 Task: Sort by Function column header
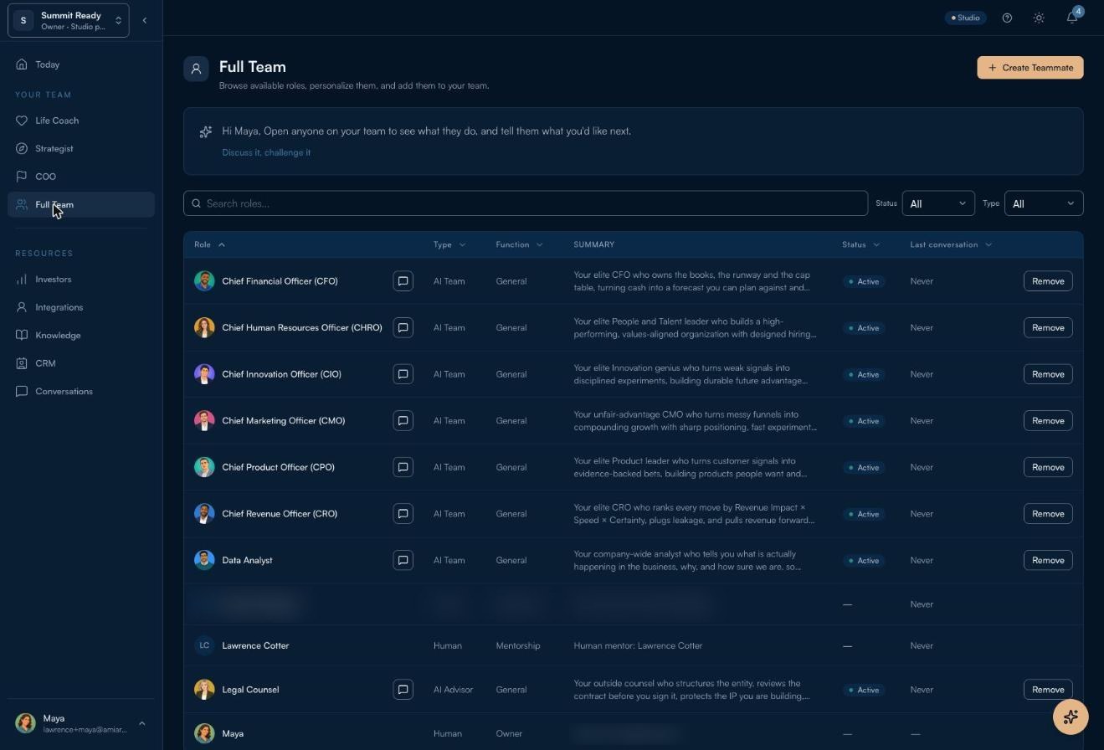pos(519,244)
